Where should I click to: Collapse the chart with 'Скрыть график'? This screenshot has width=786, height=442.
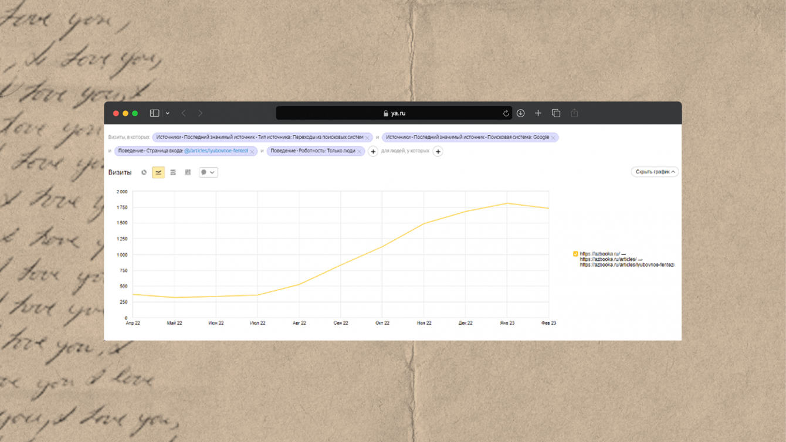tap(655, 172)
